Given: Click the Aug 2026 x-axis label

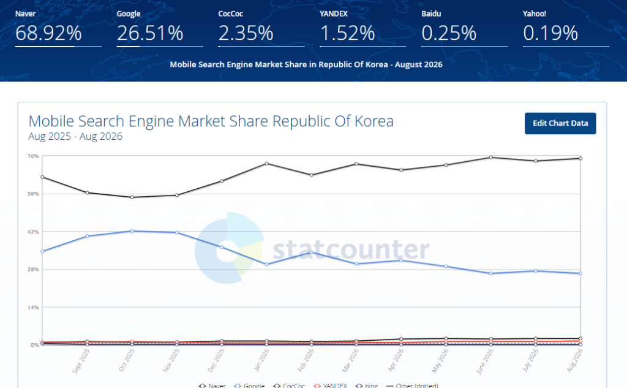Looking at the screenshot, I should click(x=574, y=360).
